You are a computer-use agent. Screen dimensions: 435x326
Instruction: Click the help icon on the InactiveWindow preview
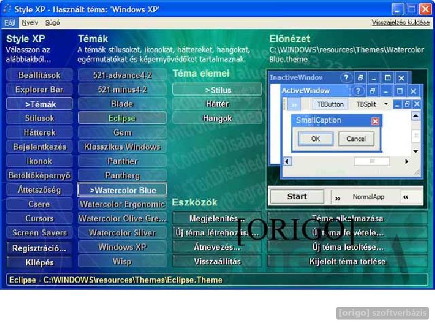346,78
